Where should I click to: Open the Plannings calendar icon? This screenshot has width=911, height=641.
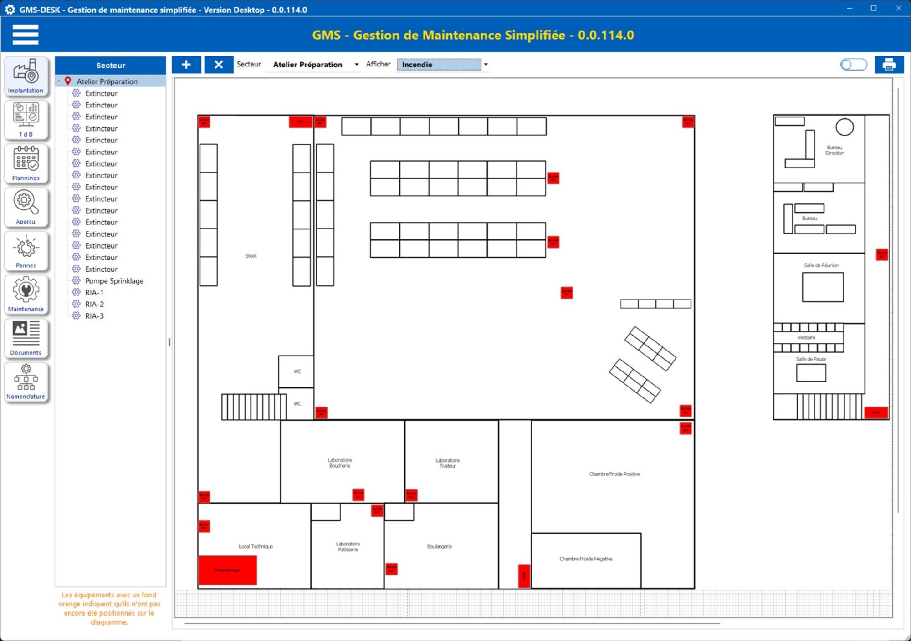point(26,163)
